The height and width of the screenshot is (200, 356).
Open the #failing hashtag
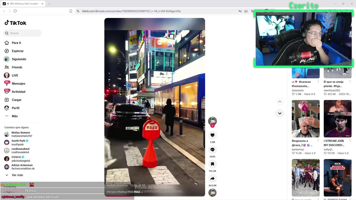122,192
